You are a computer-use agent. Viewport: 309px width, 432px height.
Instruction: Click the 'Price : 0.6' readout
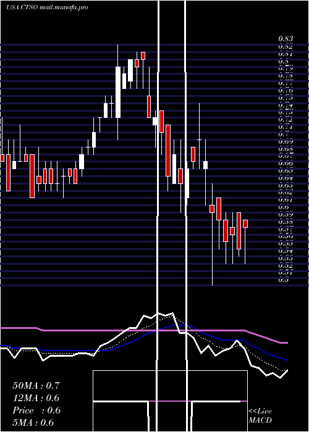pyautogui.click(x=36, y=410)
